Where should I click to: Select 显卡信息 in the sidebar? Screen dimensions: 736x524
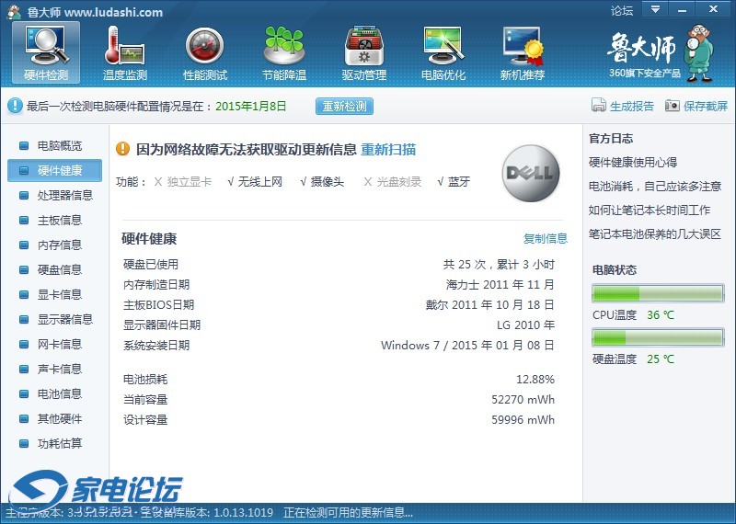(54, 294)
